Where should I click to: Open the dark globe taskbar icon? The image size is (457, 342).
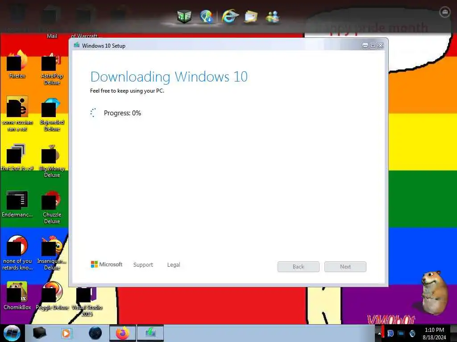click(96, 333)
